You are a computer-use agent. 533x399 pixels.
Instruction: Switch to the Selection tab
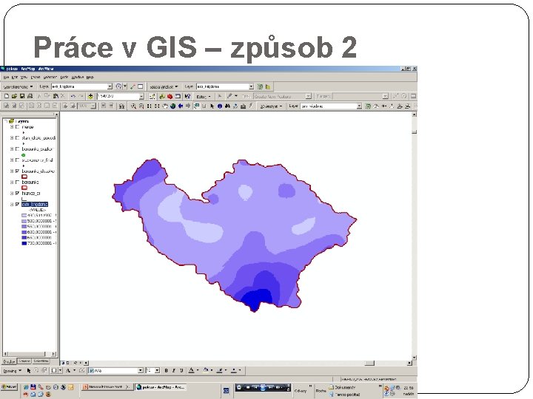pos(41,361)
